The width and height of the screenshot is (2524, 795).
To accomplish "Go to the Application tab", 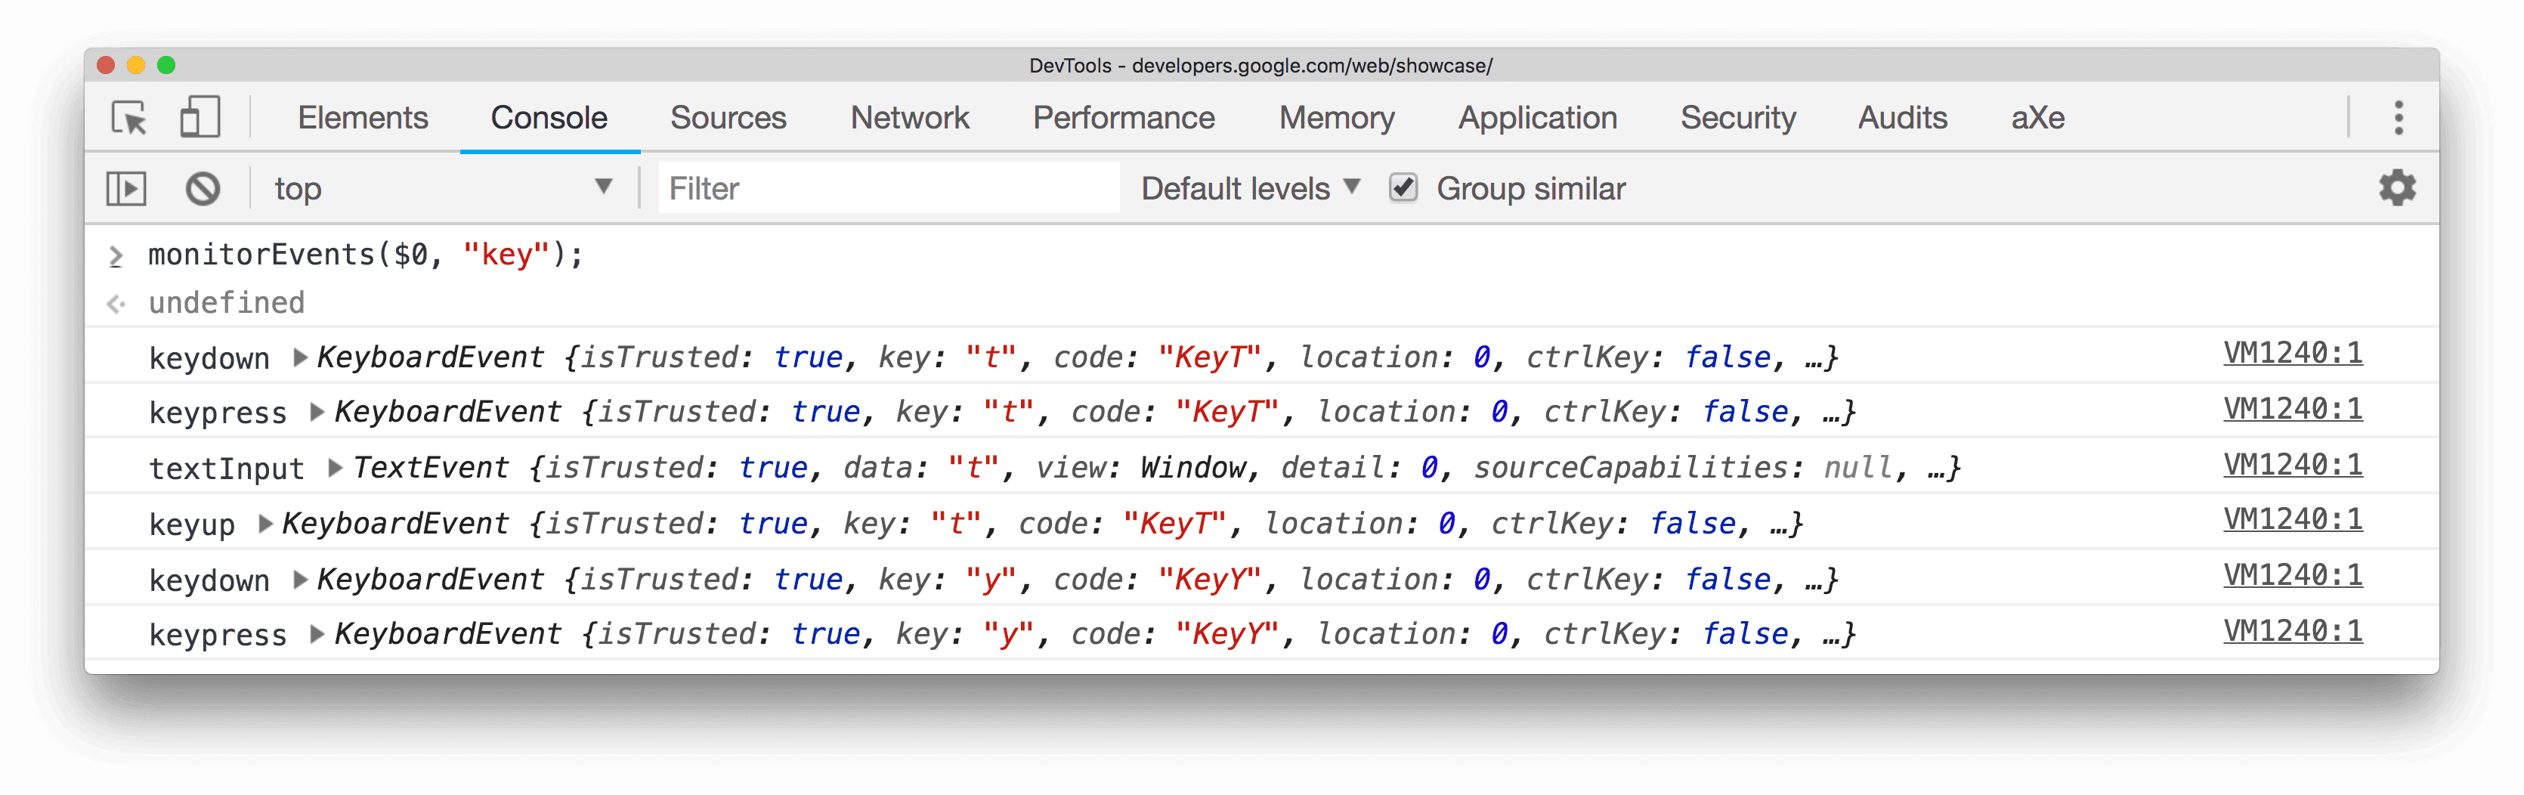I will click(x=1537, y=118).
